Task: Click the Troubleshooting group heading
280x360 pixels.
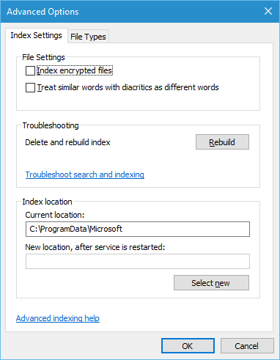Action: coord(51,125)
